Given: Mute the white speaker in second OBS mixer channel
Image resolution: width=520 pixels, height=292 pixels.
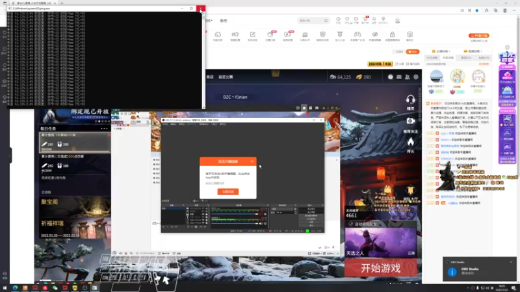Looking at the screenshot, I should point(261,223).
